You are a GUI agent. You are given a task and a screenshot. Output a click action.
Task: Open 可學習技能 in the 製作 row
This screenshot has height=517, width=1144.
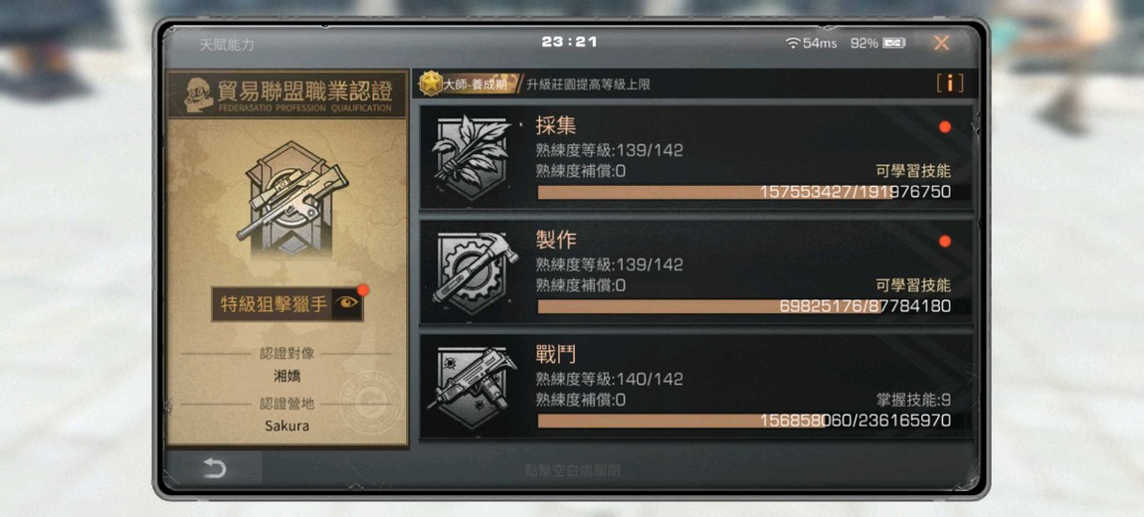point(913,286)
